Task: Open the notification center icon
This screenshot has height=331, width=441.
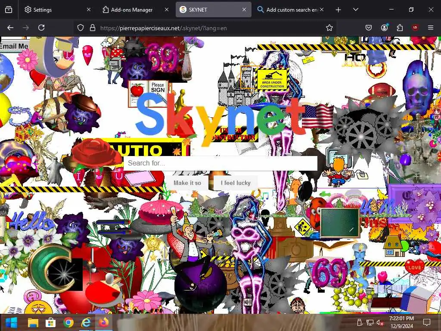Action: [x=427, y=322]
